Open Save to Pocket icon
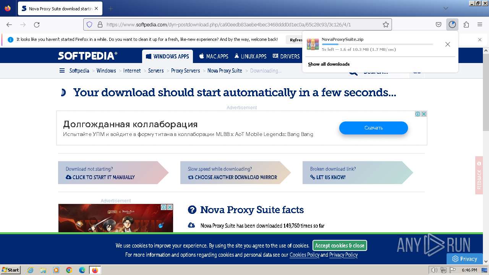Image resolution: width=489 pixels, height=275 pixels. click(439, 24)
